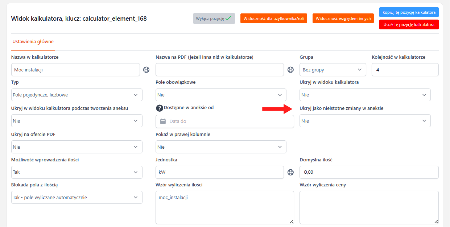Click the Wzór wyliczenia ceny textarea
This screenshot has width=450, height=227.
click(x=369, y=207)
